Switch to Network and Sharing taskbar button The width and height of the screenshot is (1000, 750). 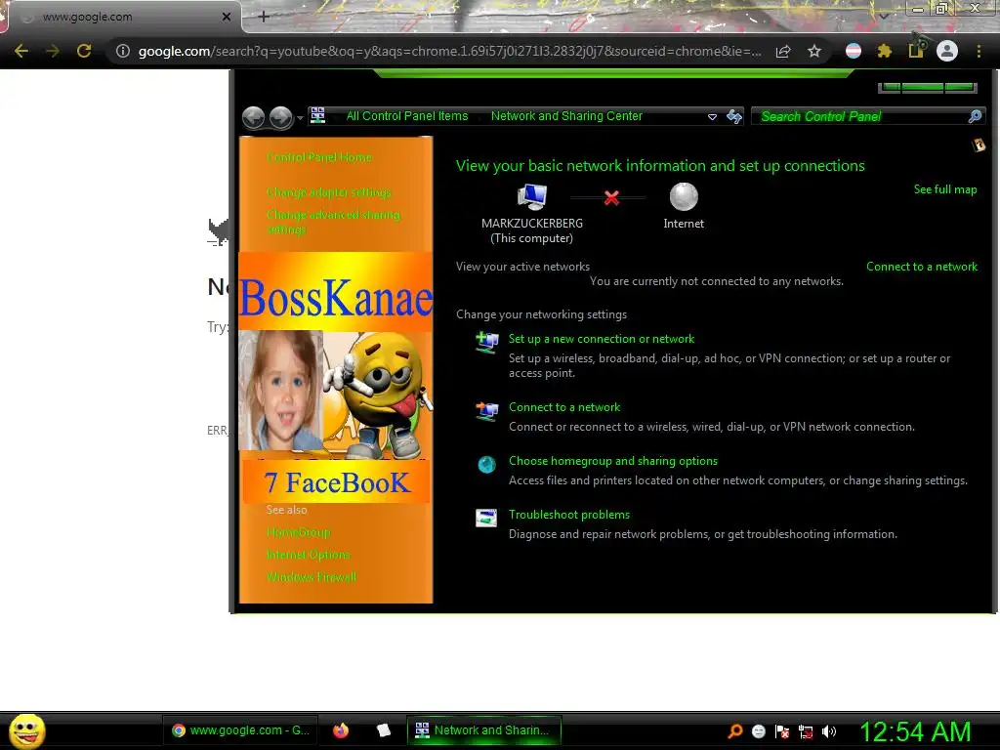[484, 730]
